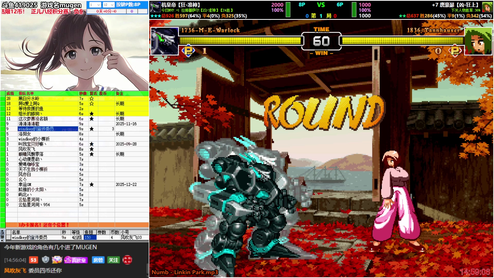The image size is (494, 278).
Task: Click player two's Pow gauge icon
Action: point(455,50)
